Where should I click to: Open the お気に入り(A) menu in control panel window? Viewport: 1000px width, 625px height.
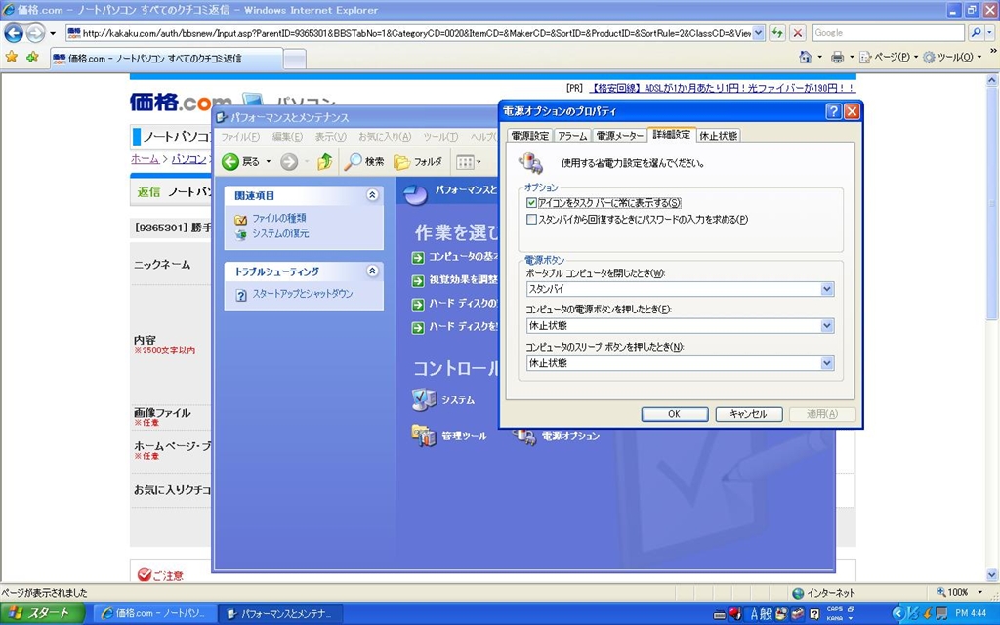tap(385, 137)
